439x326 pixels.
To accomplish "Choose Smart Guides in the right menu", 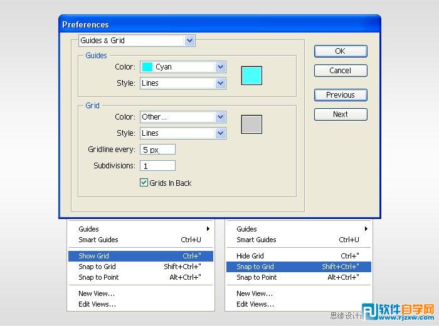I will coord(299,240).
